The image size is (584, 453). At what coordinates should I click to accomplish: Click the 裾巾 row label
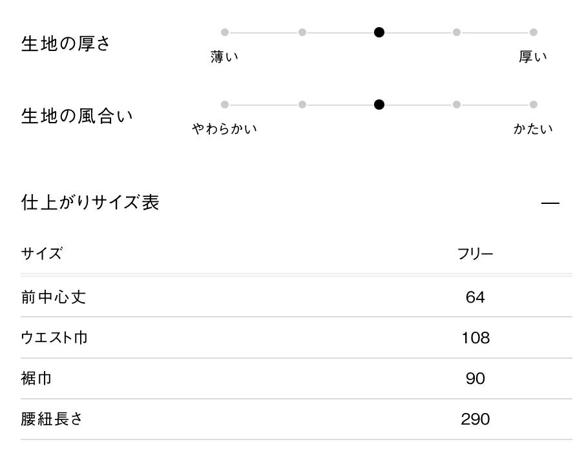click(x=36, y=378)
